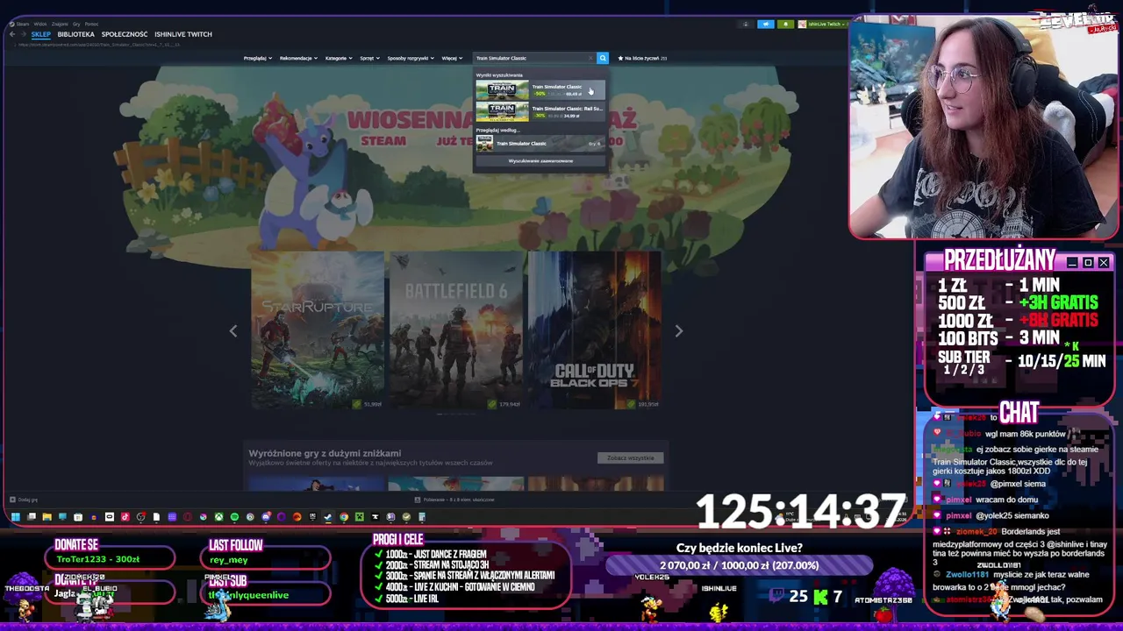Viewport: 1123px width, 631px height.
Task: Expand the Sprzęt dropdown
Action: click(369, 58)
